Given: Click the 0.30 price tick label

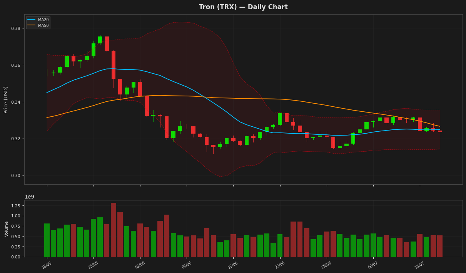Looking at the screenshot, I should pos(16,175).
